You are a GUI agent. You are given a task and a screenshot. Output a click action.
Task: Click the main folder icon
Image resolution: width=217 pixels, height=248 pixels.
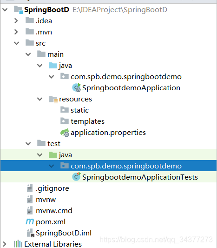41,54
